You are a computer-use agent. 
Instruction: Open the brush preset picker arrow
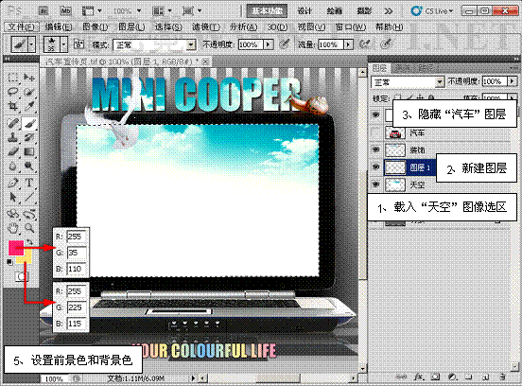(64, 44)
